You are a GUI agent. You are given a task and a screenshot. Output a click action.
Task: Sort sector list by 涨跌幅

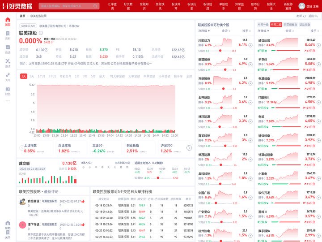coord(263,31)
